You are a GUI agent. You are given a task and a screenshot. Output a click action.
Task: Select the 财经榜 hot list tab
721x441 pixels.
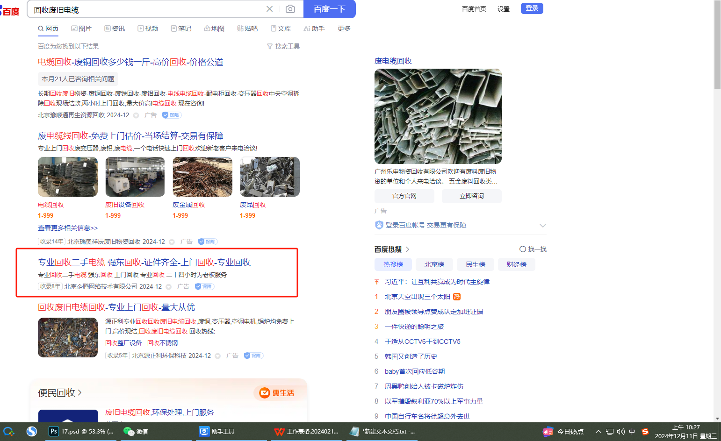coord(517,264)
